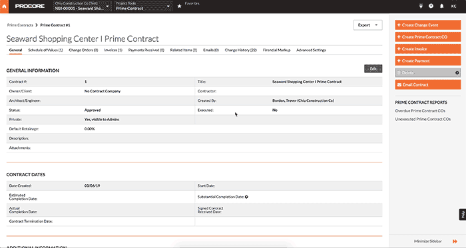
Task: Open the Favorites star icon
Action: pyautogui.click(x=179, y=6)
